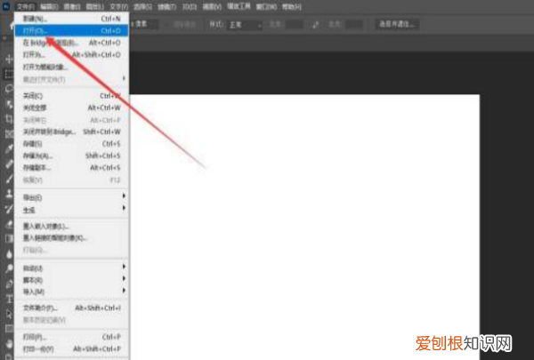Image resolution: width=534 pixels, height=360 pixels.
Task: Open the 图像(I) menu
Action: coord(72,7)
